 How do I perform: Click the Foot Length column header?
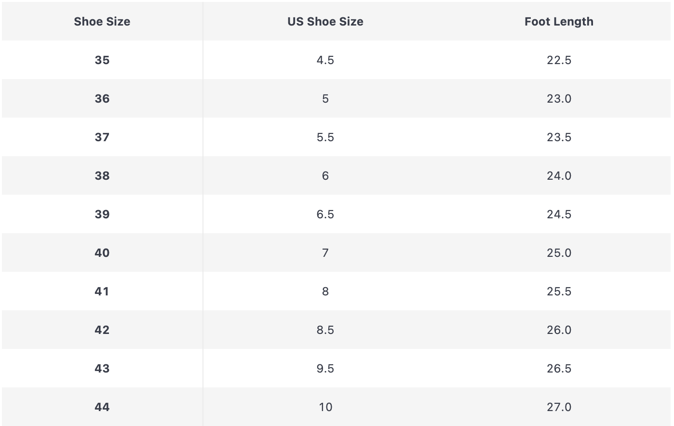tap(559, 22)
